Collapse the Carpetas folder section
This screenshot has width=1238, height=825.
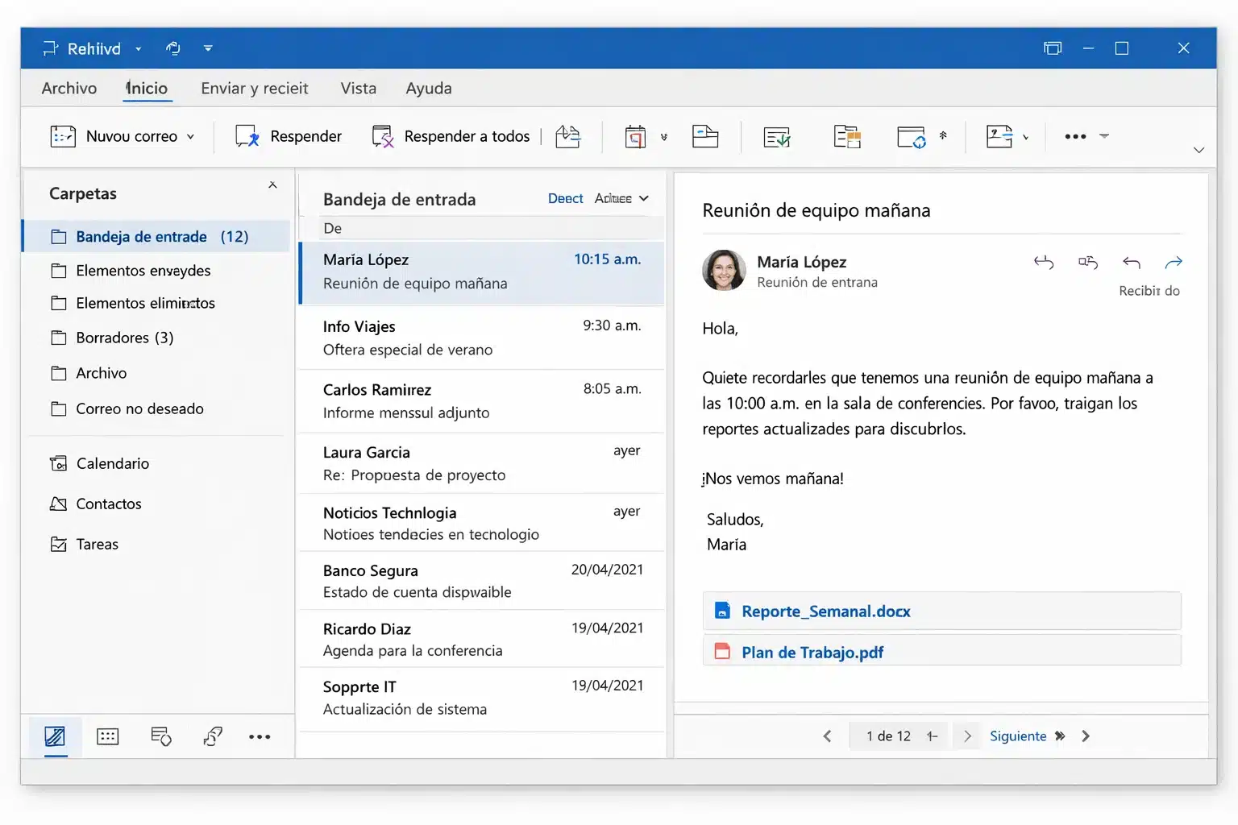[x=272, y=185]
